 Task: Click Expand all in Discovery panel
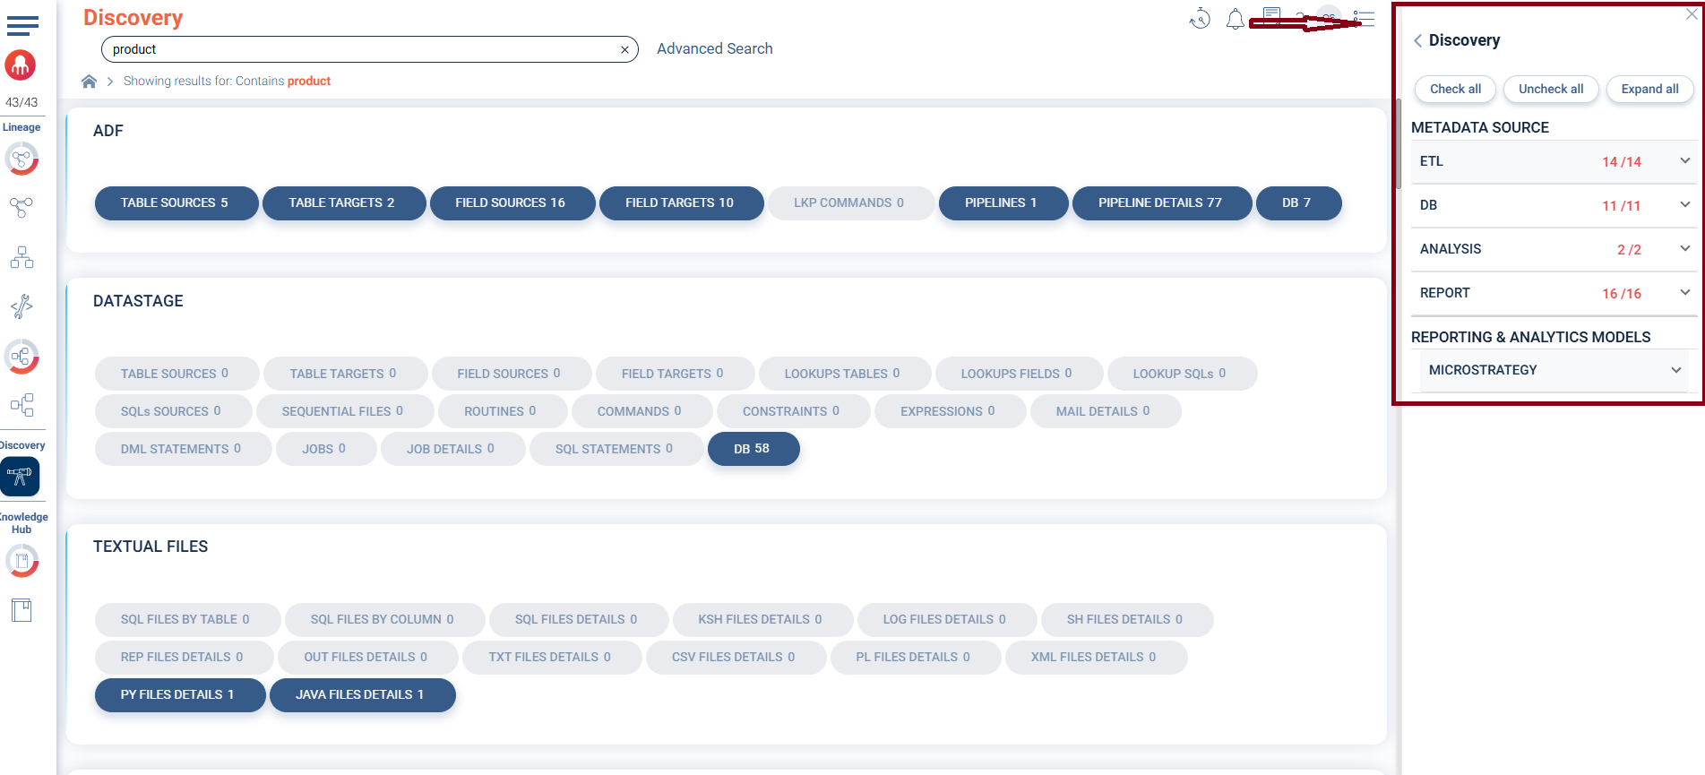click(1649, 89)
